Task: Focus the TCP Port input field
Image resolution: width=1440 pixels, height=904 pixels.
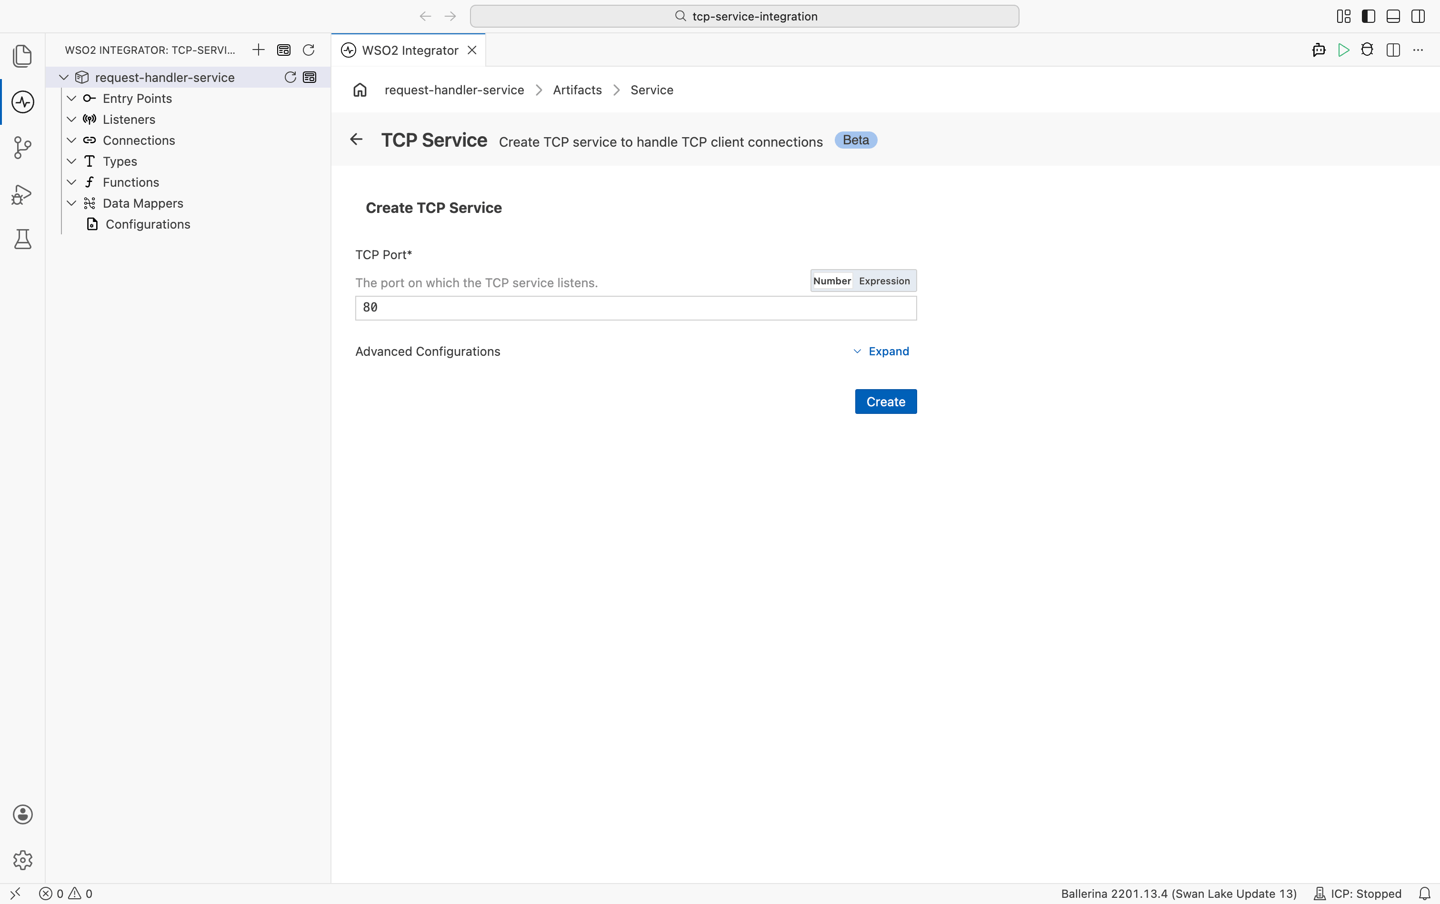Action: pyautogui.click(x=635, y=308)
